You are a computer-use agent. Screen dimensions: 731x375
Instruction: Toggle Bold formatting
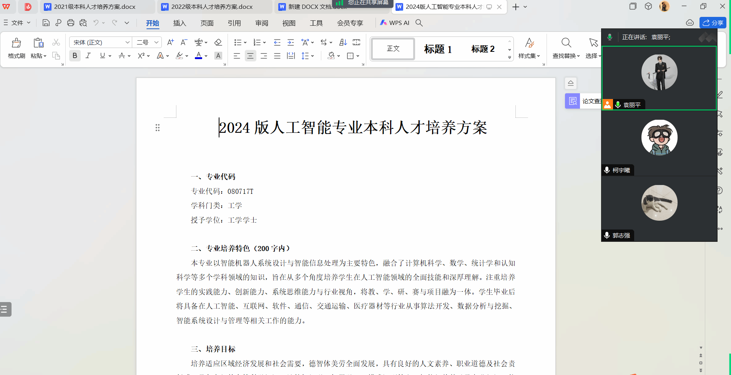click(x=75, y=56)
